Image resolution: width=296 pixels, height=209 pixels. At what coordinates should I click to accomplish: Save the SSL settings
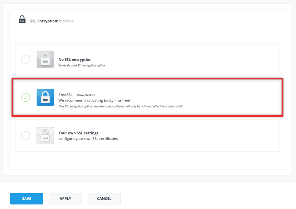[27, 199]
